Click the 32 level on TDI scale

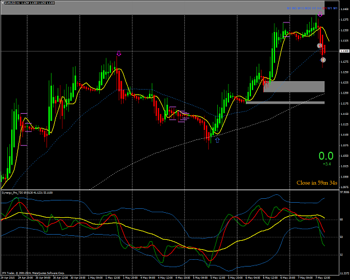(x=341, y=255)
